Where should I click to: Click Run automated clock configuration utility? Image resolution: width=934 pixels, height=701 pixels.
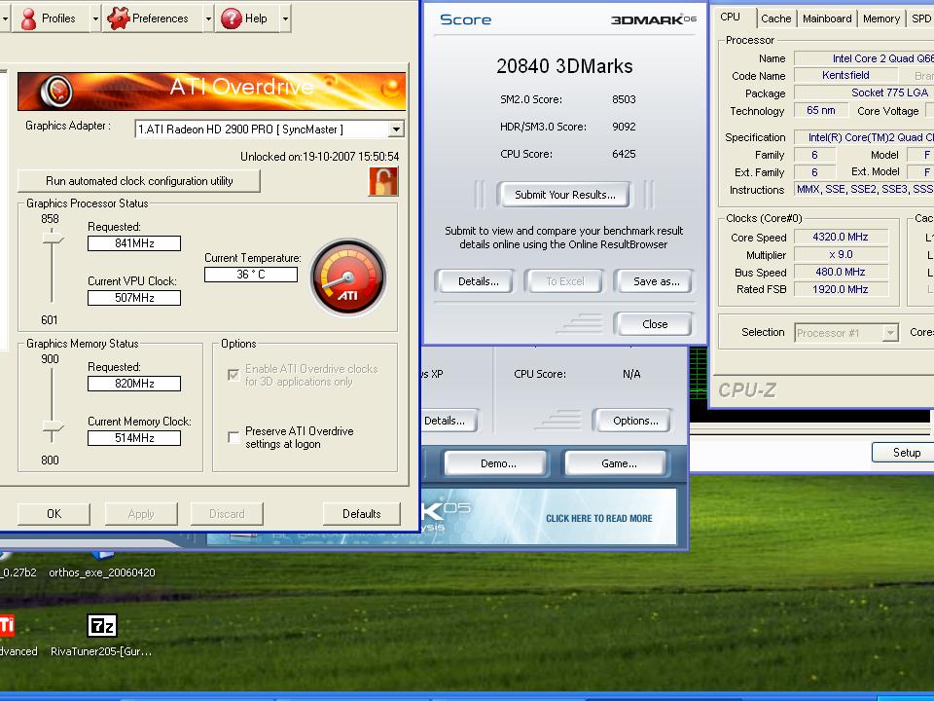coord(139,181)
